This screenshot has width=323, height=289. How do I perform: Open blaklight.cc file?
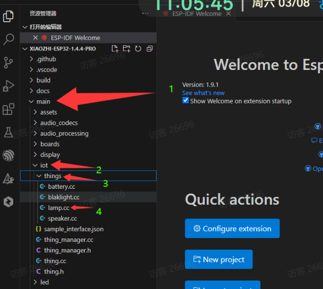tap(88, 197)
